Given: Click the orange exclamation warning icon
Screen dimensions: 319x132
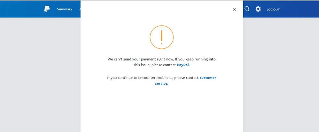Looking at the screenshot, I should [x=161, y=37].
